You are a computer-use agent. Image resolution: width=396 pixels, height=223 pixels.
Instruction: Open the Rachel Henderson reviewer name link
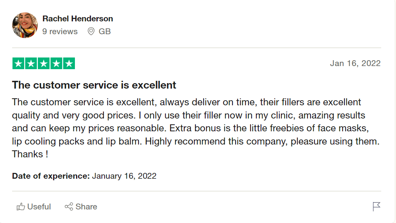[x=78, y=19]
